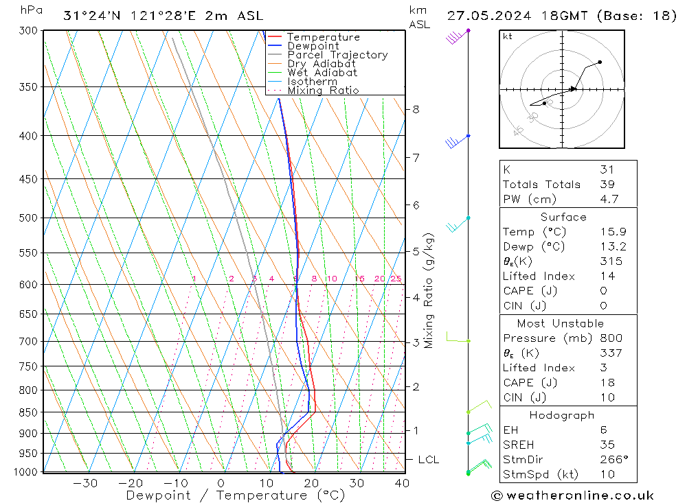This screenshot has height=503, width=687.
Task: Click the surface theta-E value 315
Action: (x=611, y=261)
